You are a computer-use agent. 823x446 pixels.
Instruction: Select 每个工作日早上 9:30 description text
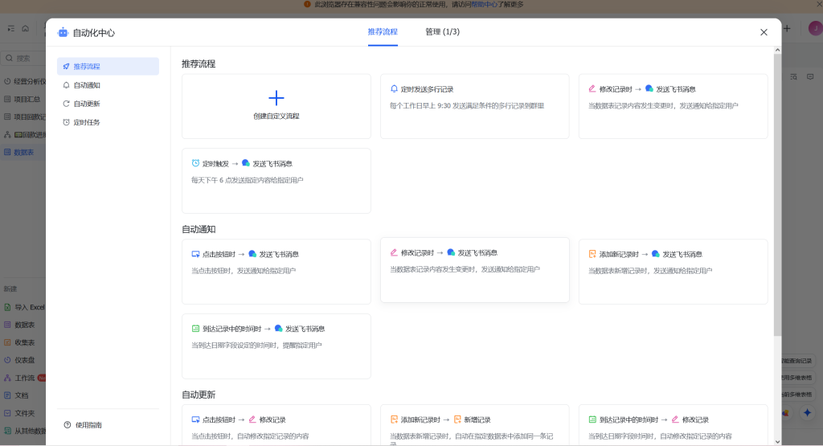(467, 105)
